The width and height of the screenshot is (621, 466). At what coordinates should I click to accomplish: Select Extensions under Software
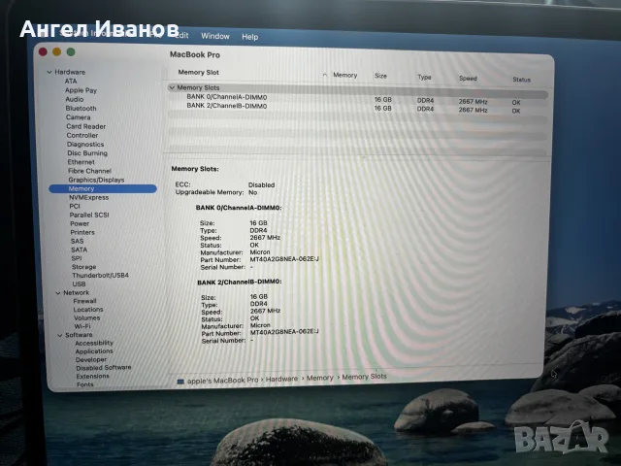(93, 376)
